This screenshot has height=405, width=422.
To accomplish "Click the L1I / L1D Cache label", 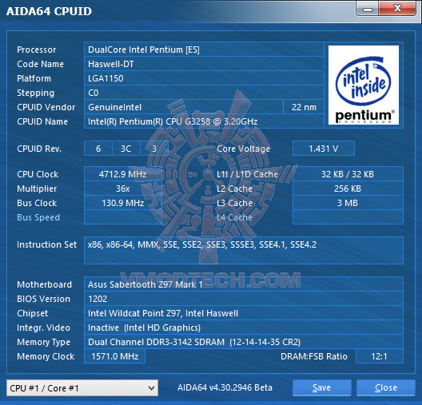I will point(247,174).
